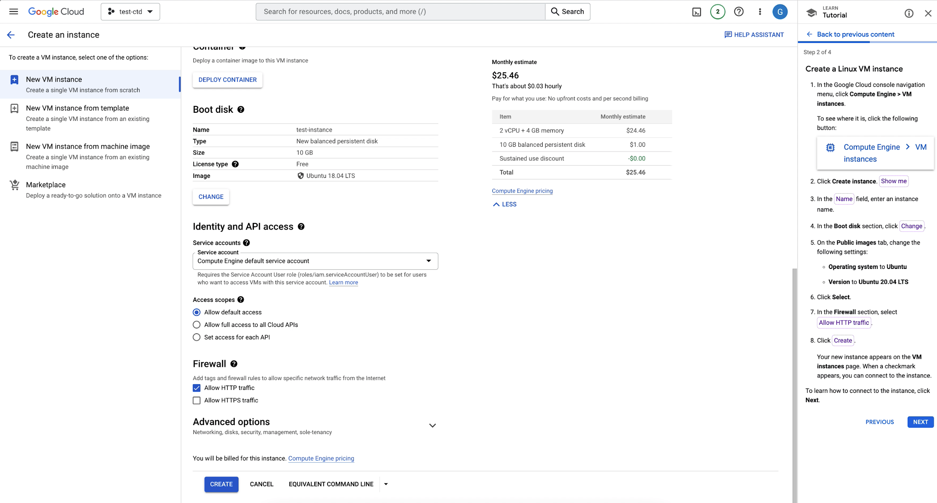Click the New VM instance from template icon
937x503 pixels.
coord(14,109)
